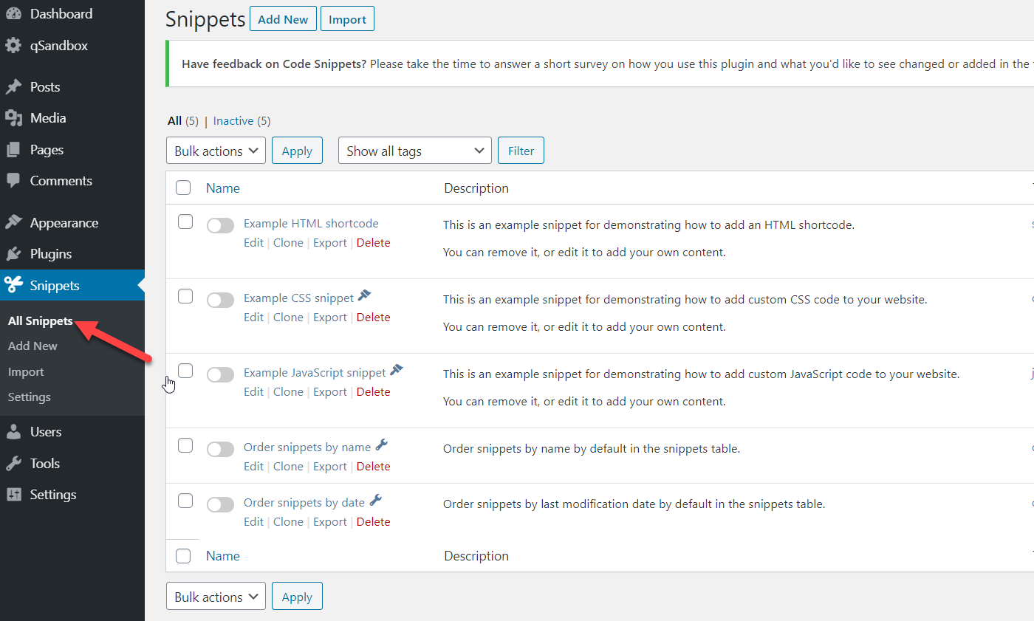Click the Posts pushpin icon
Screen dimensions: 1034x621
point(13,87)
